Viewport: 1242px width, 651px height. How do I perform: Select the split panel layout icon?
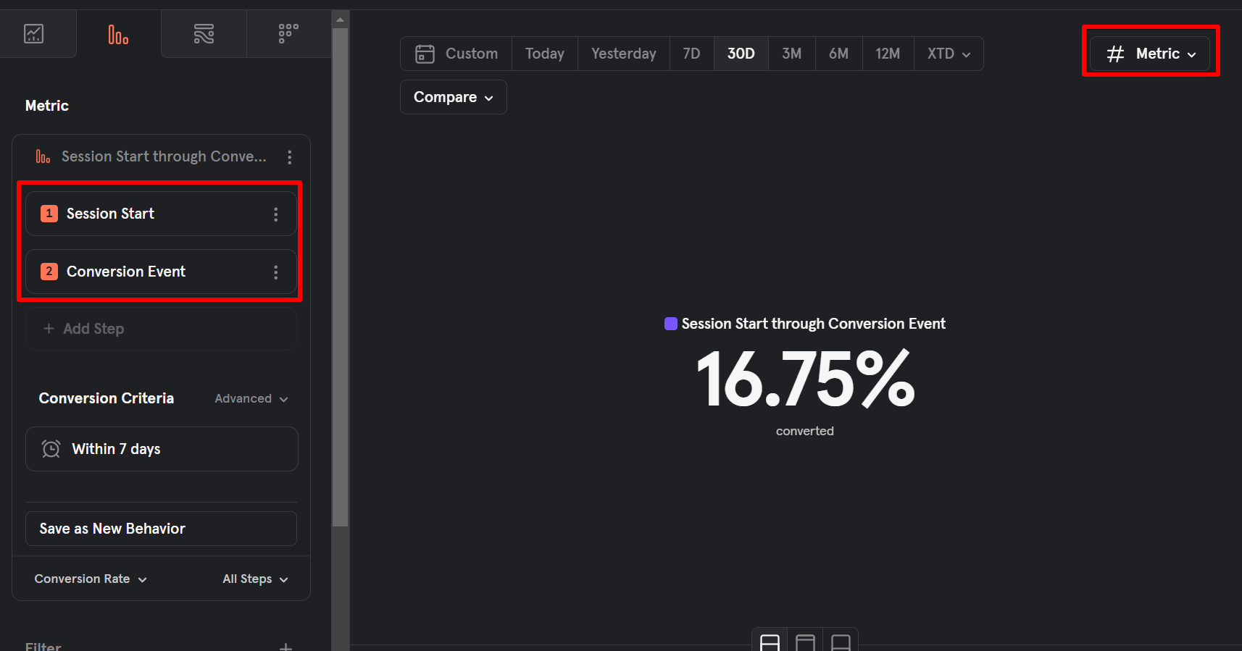tap(770, 642)
